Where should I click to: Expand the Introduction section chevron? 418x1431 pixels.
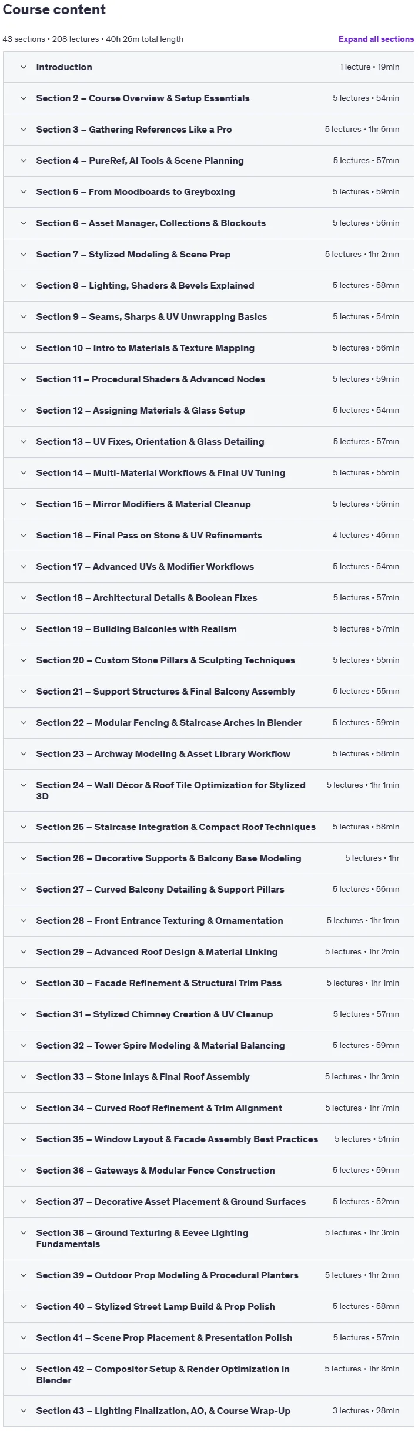point(24,67)
